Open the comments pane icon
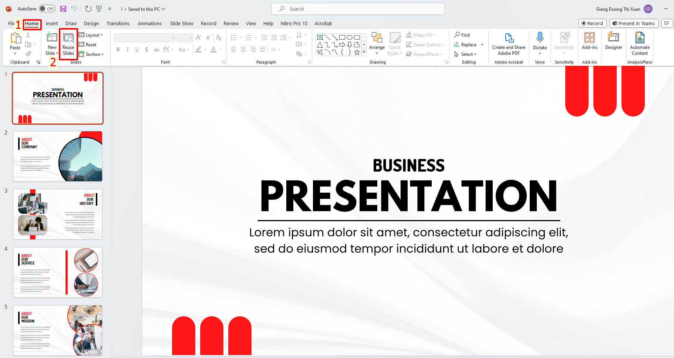Image resolution: width=674 pixels, height=358 pixels. 667,23
